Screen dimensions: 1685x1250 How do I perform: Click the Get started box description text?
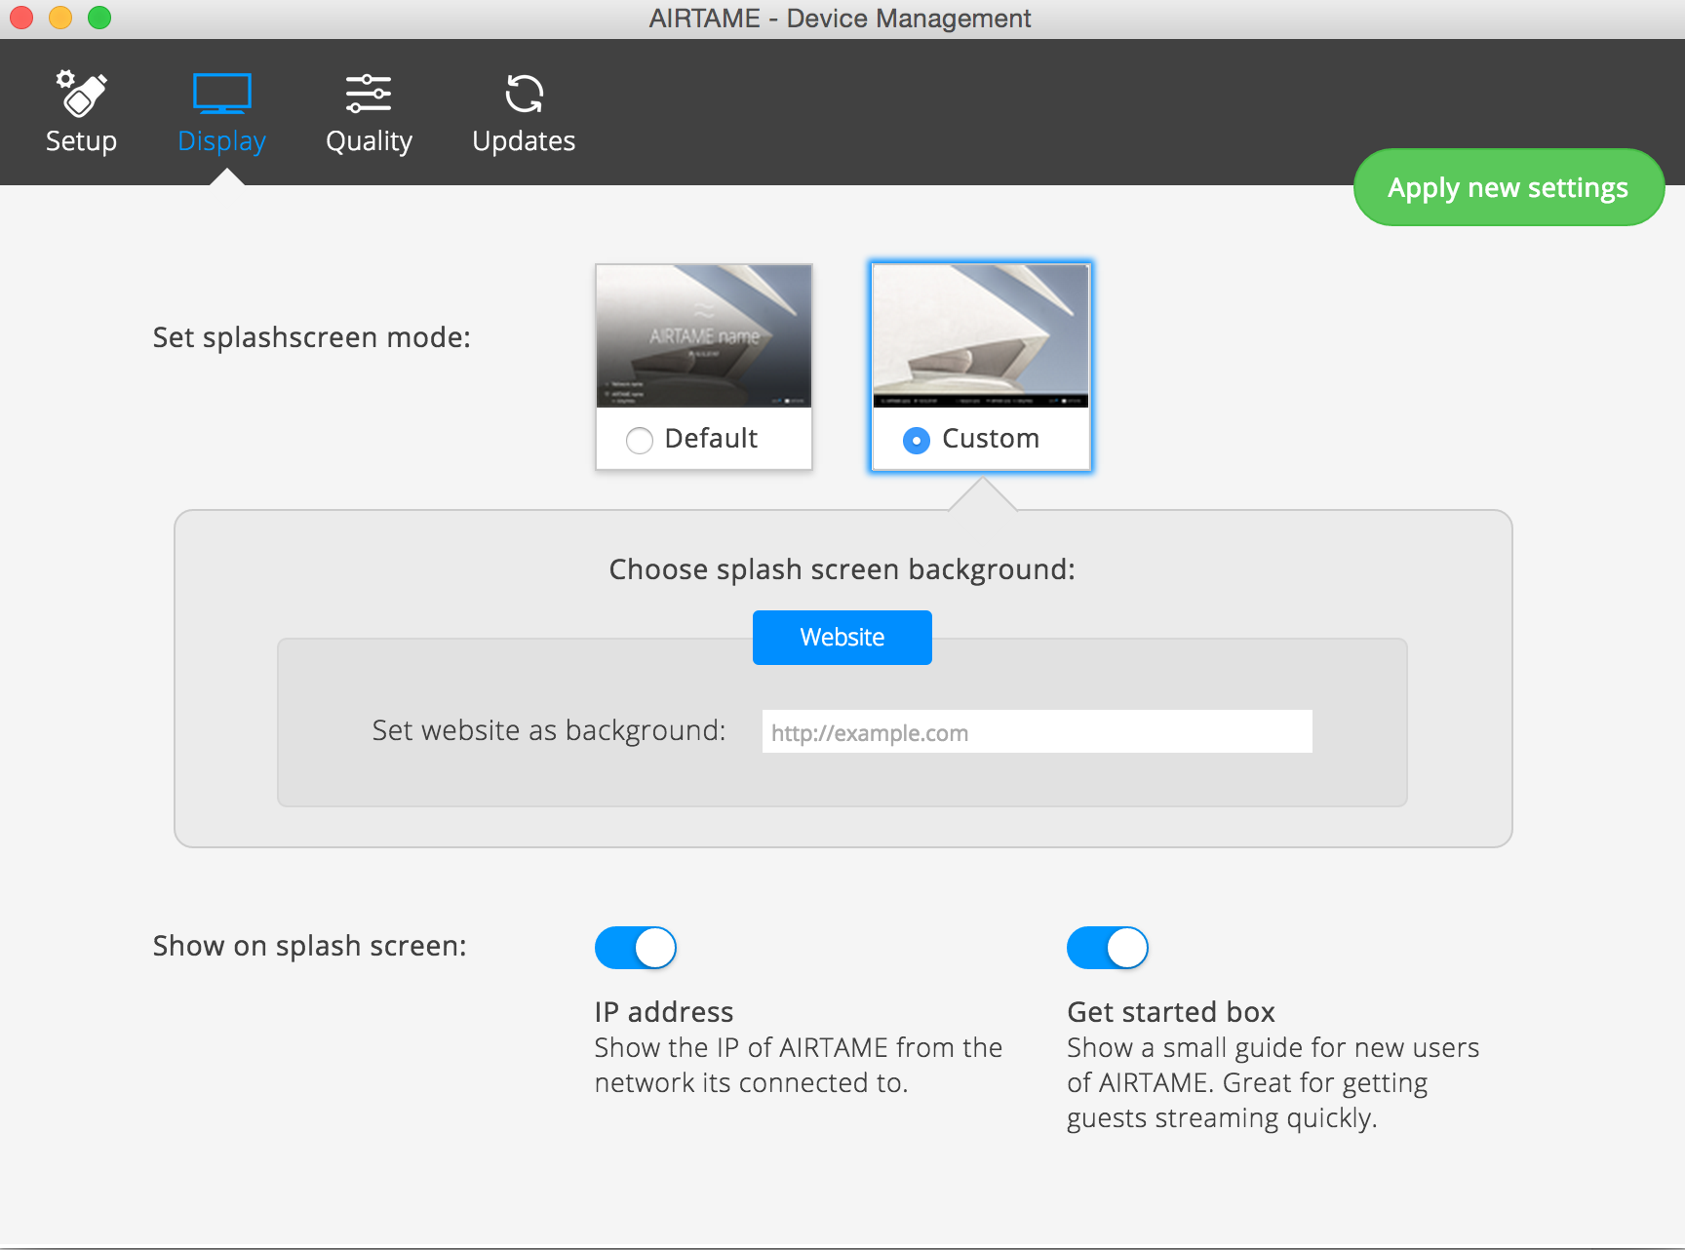click(1274, 1082)
